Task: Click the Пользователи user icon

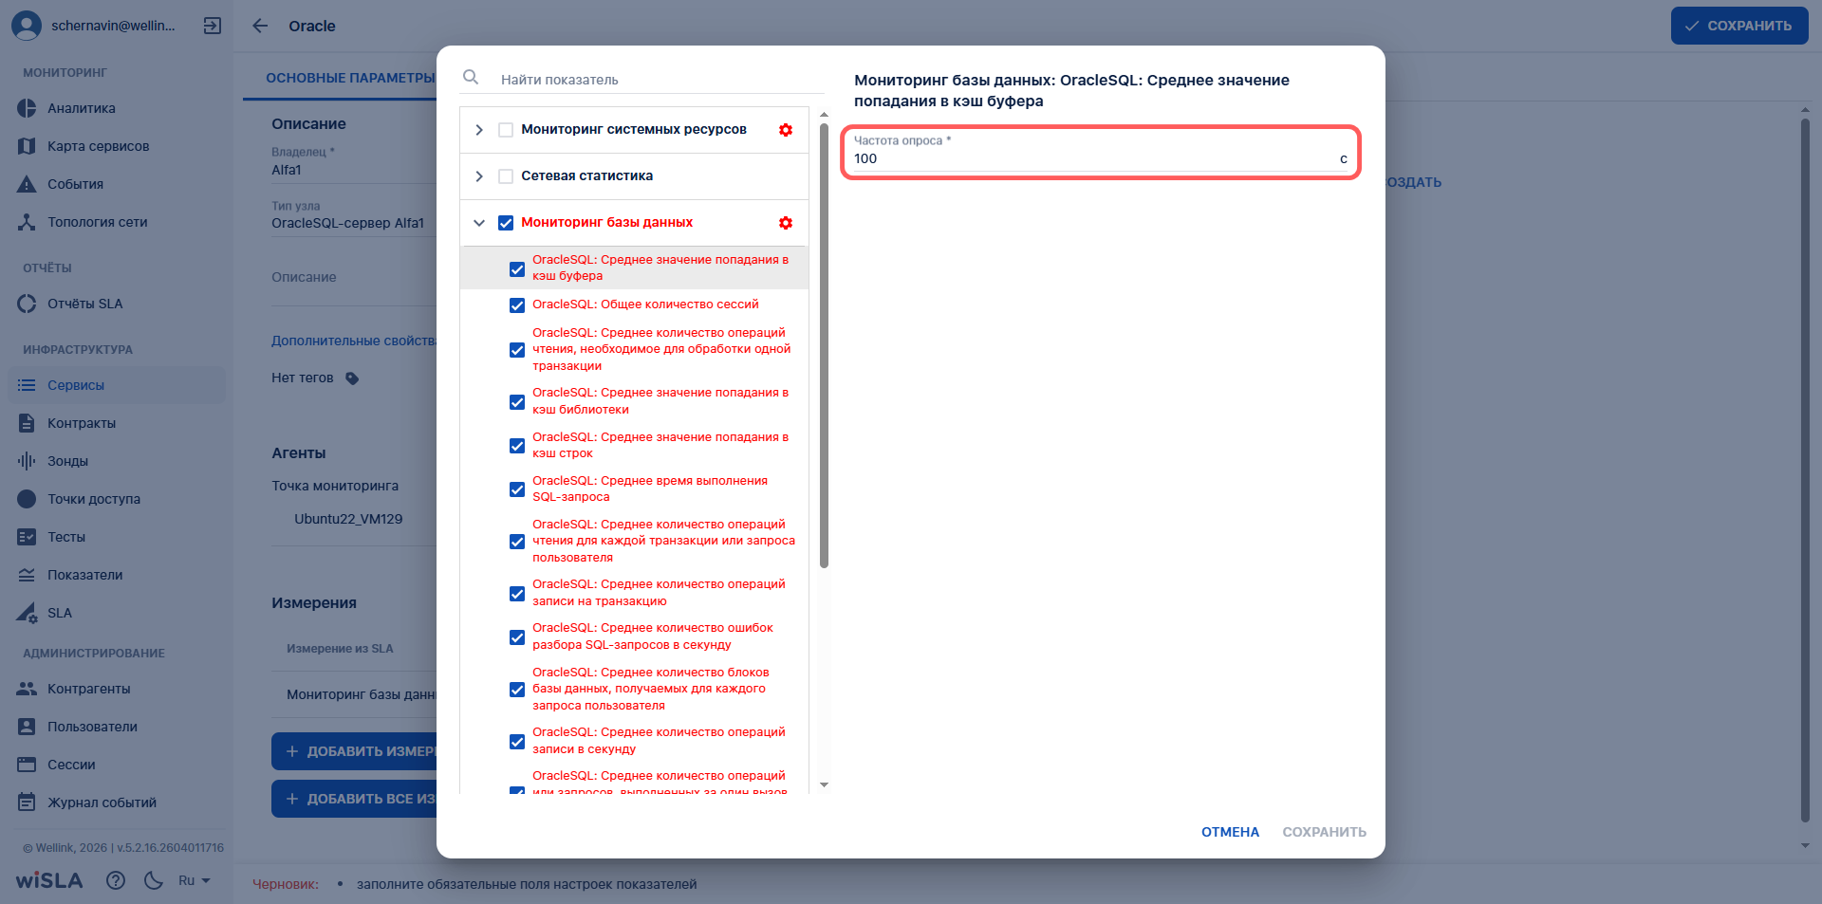Action: pos(27,727)
